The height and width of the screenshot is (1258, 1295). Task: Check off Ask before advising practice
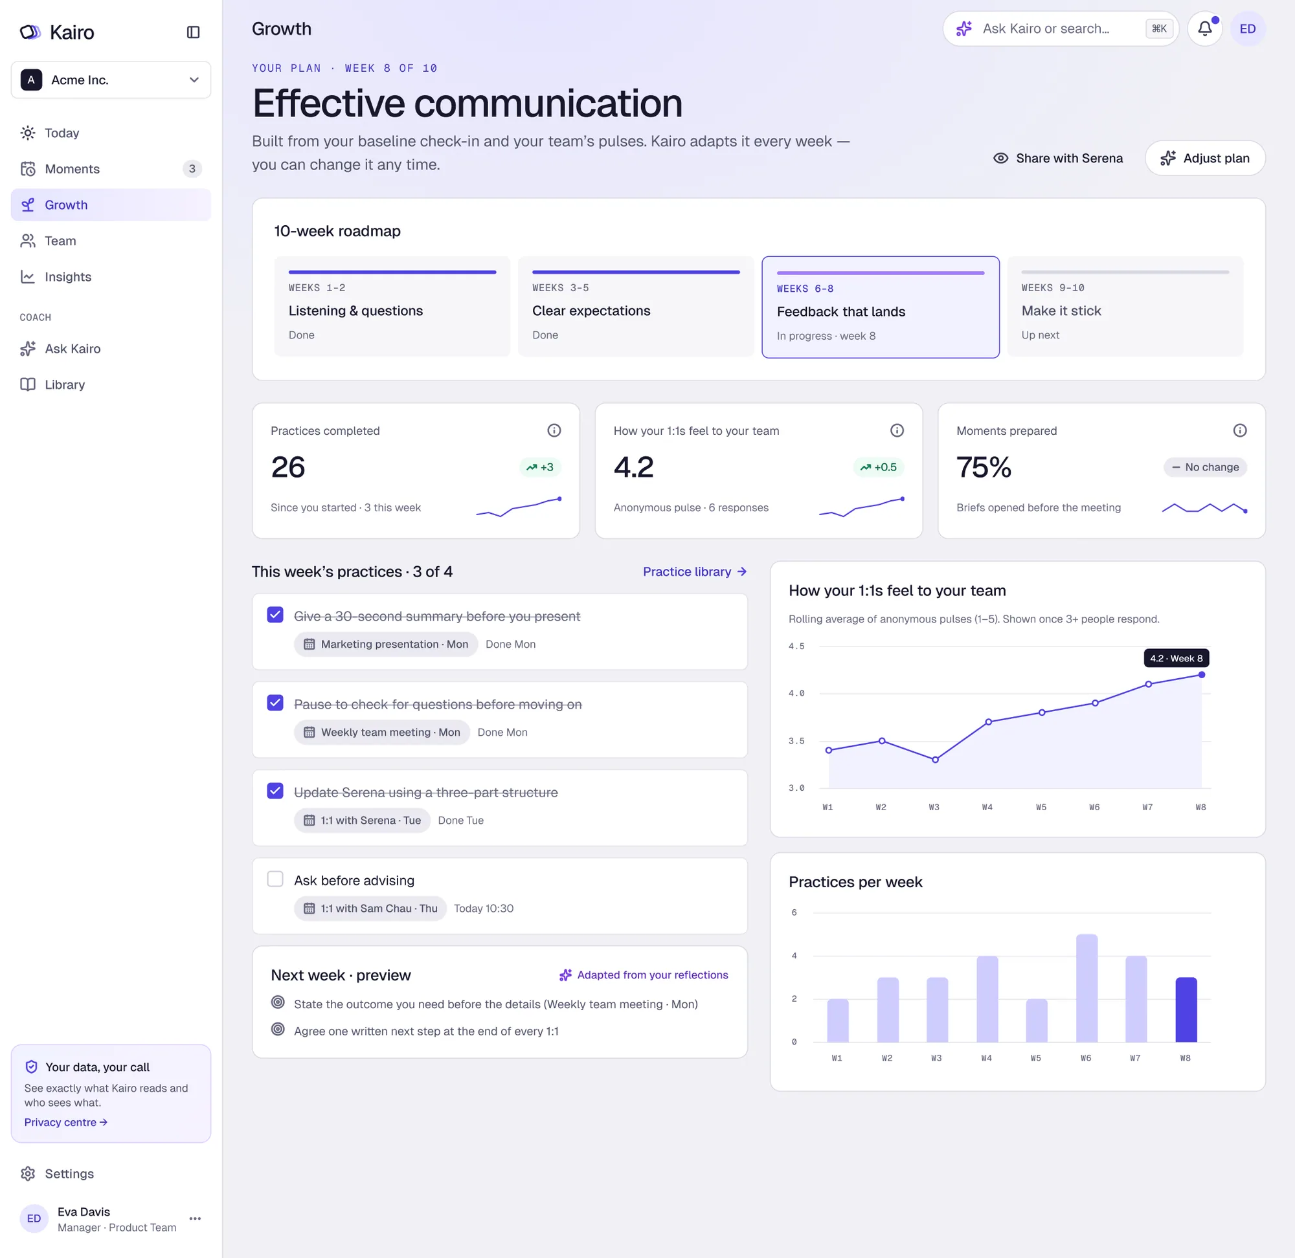click(x=275, y=879)
